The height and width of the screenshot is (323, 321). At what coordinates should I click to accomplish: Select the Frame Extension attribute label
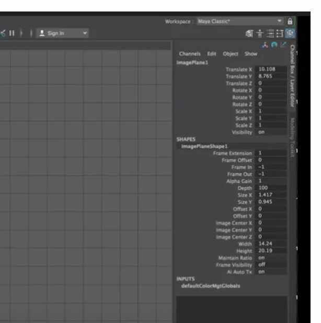(x=233, y=153)
